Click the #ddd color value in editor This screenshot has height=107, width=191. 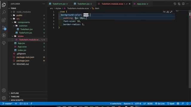click(x=86, y=15)
